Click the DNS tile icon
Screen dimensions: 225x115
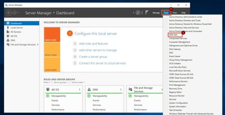(x=89, y=89)
